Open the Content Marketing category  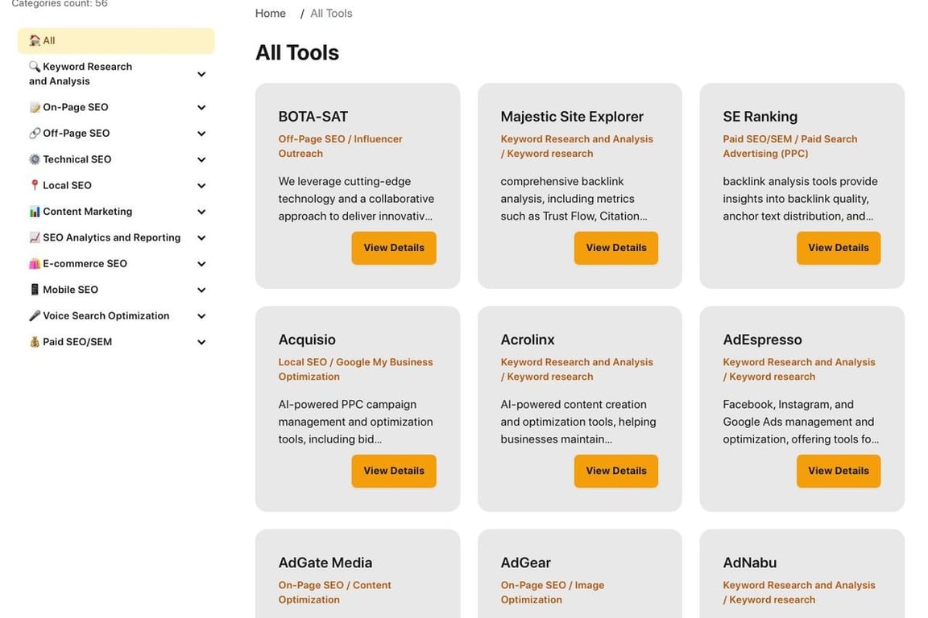(88, 211)
